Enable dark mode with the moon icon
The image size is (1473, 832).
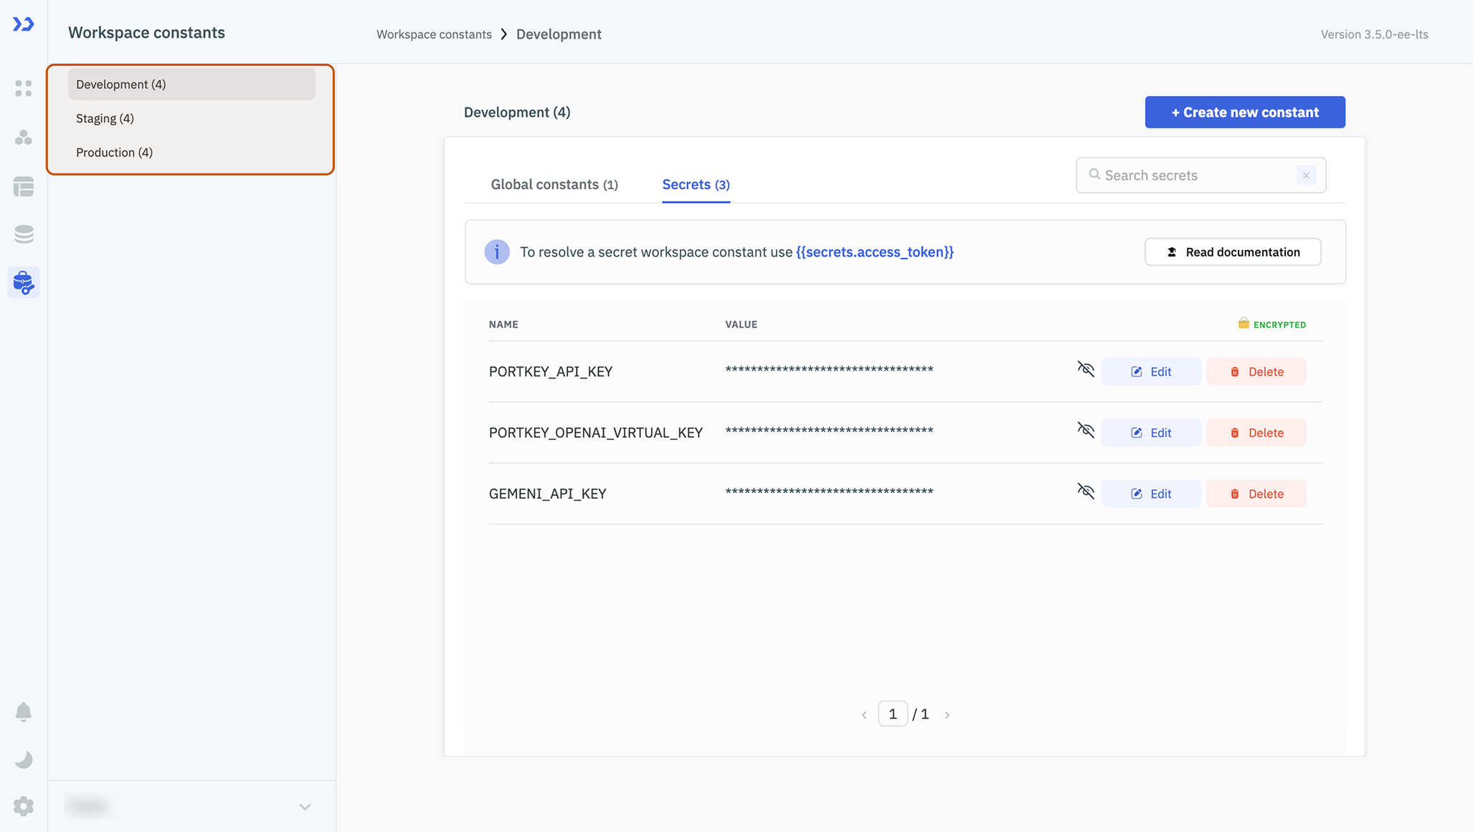click(x=24, y=760)
